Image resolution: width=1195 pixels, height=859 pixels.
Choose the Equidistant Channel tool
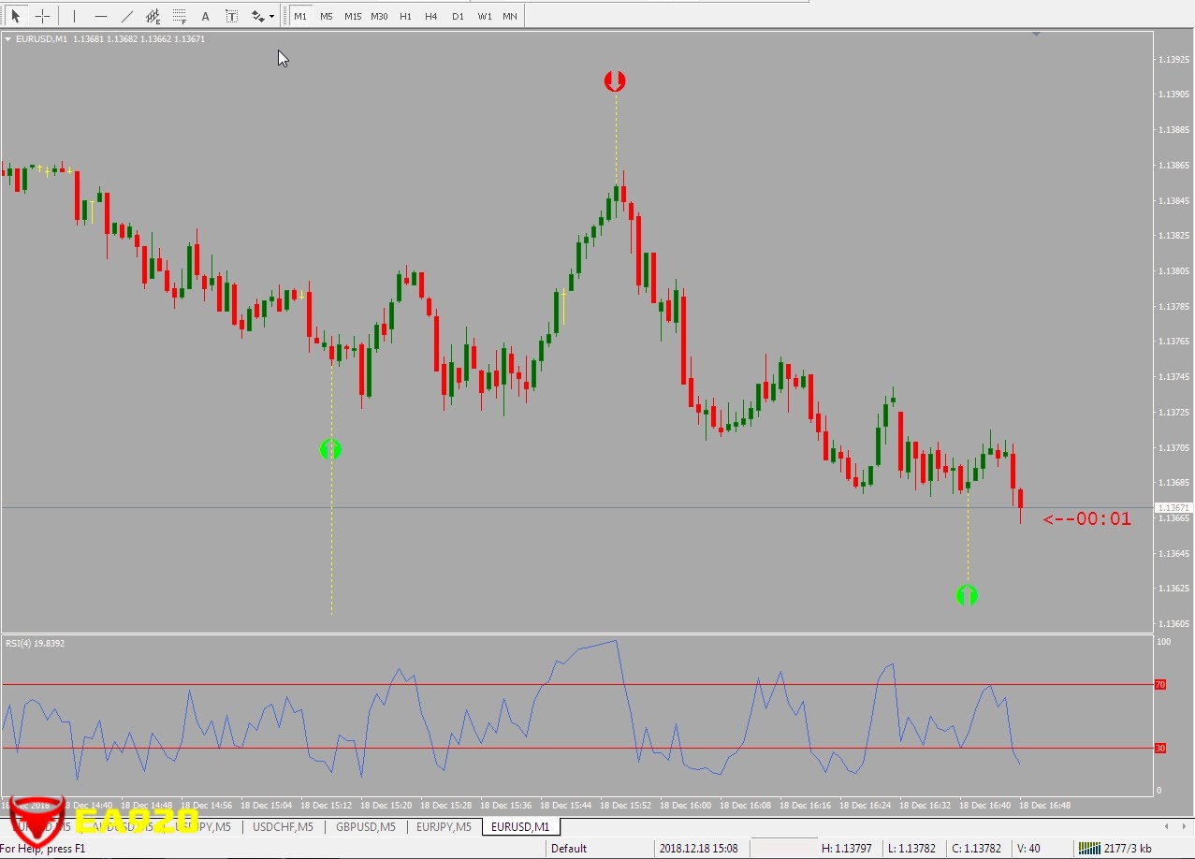[x=153, y=16]
